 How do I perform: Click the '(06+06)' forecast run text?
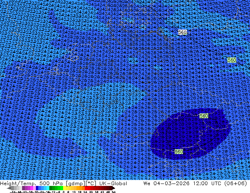pyautogui.click(x=235, y=184)
